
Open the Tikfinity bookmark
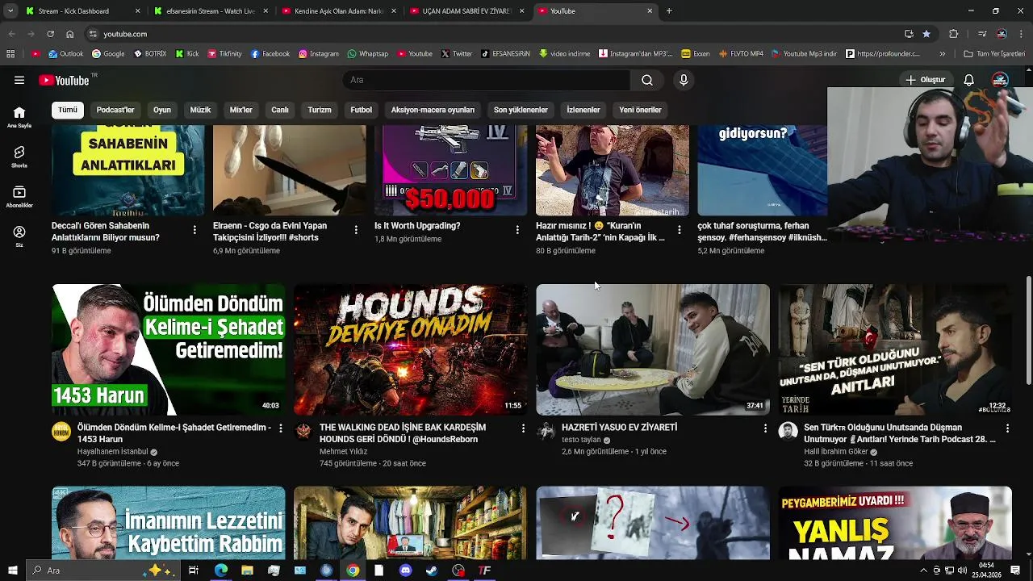(x=225, y=54)
